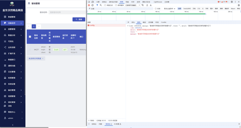Click the 已启用 status tag
Image resolution: width=241 pixels, height=128 pixels.
click(56, 49)
